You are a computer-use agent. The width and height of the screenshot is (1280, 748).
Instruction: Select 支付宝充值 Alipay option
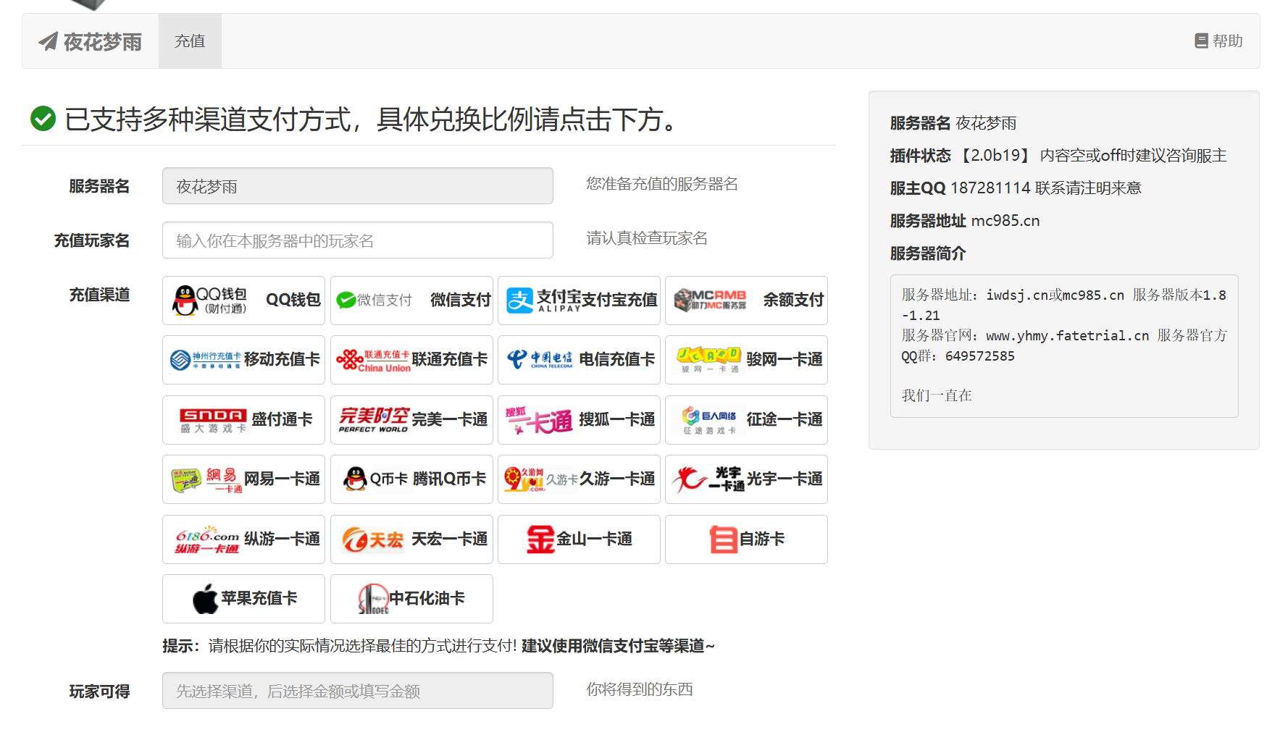click(579, 301)
